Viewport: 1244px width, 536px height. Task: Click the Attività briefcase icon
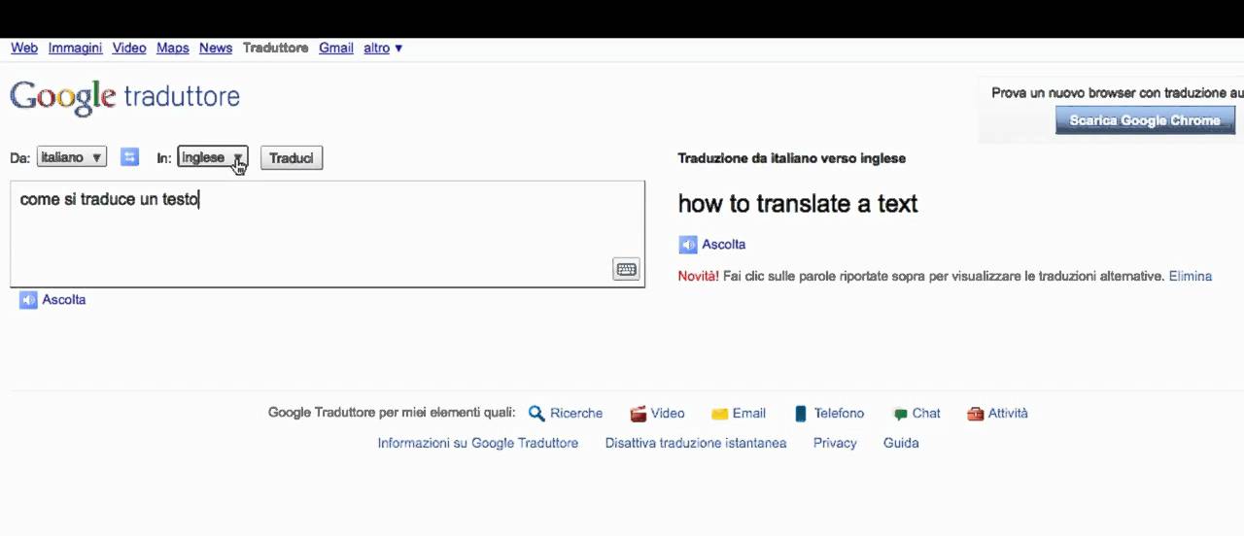976,414
